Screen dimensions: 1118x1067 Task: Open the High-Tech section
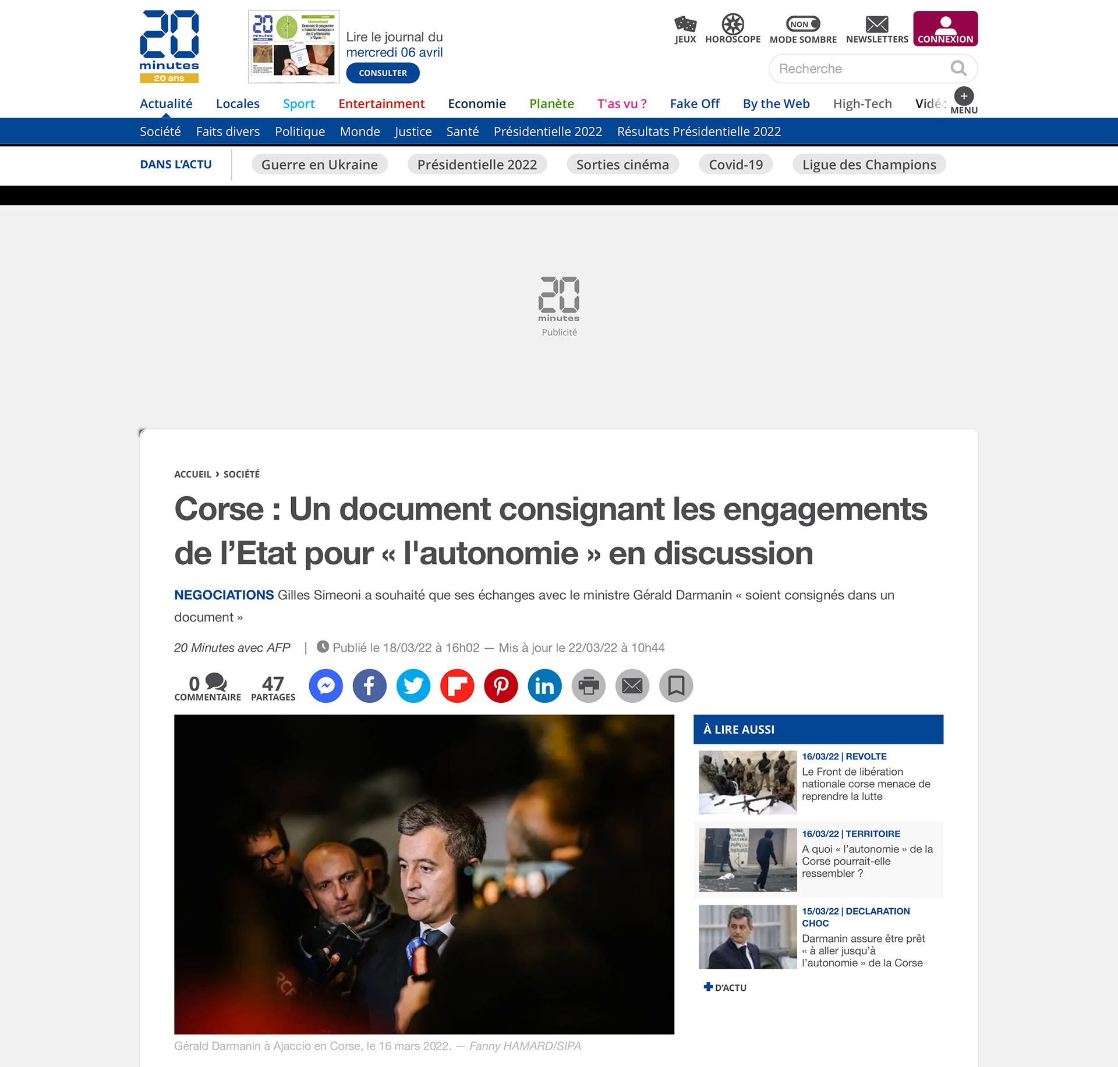862,104
